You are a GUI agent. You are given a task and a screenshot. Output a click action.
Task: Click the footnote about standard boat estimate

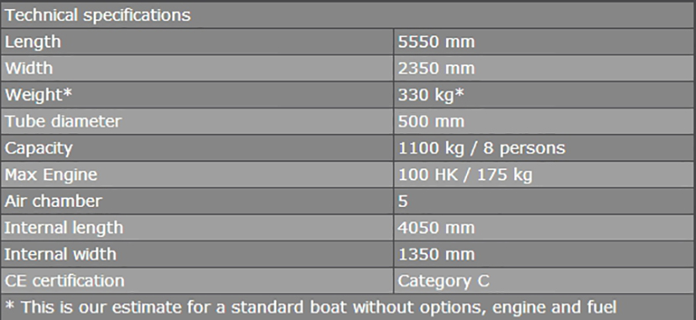point(311,307)
